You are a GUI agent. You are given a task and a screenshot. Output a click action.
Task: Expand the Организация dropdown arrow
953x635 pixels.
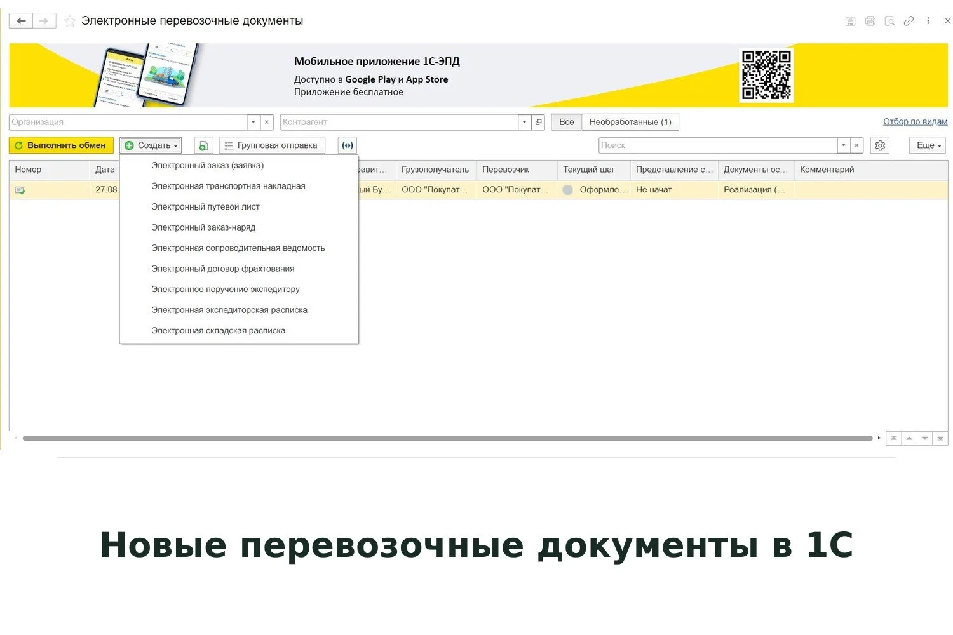coord(253,122)
